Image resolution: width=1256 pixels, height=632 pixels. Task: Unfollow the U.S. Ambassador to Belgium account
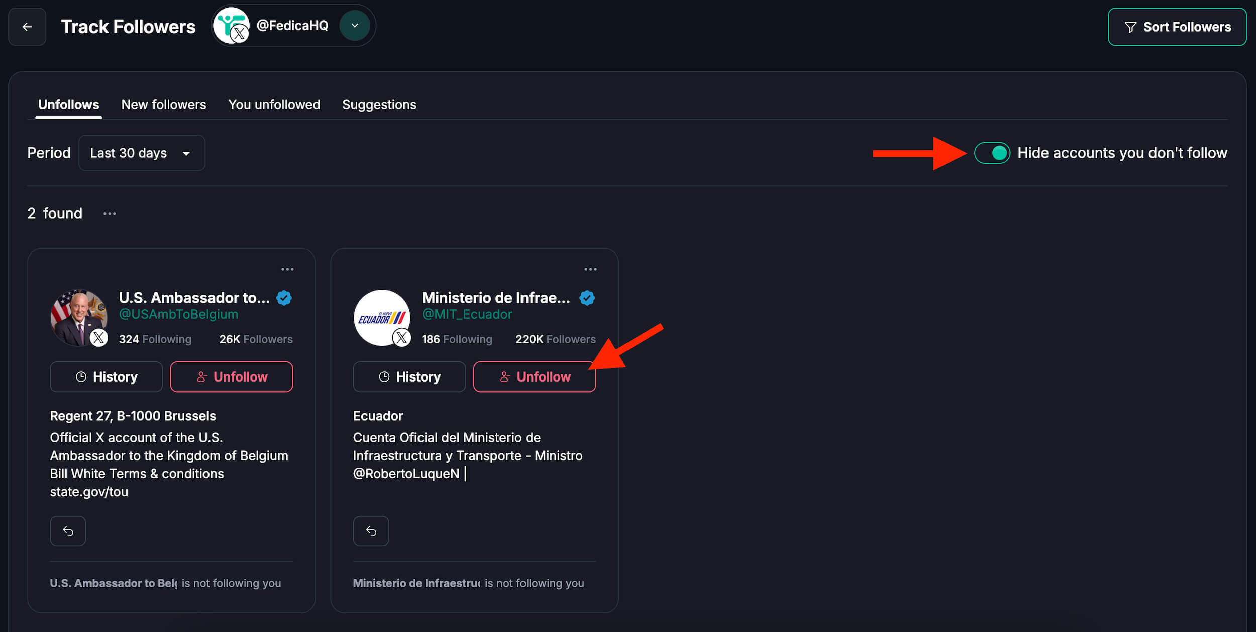[231, 376]
